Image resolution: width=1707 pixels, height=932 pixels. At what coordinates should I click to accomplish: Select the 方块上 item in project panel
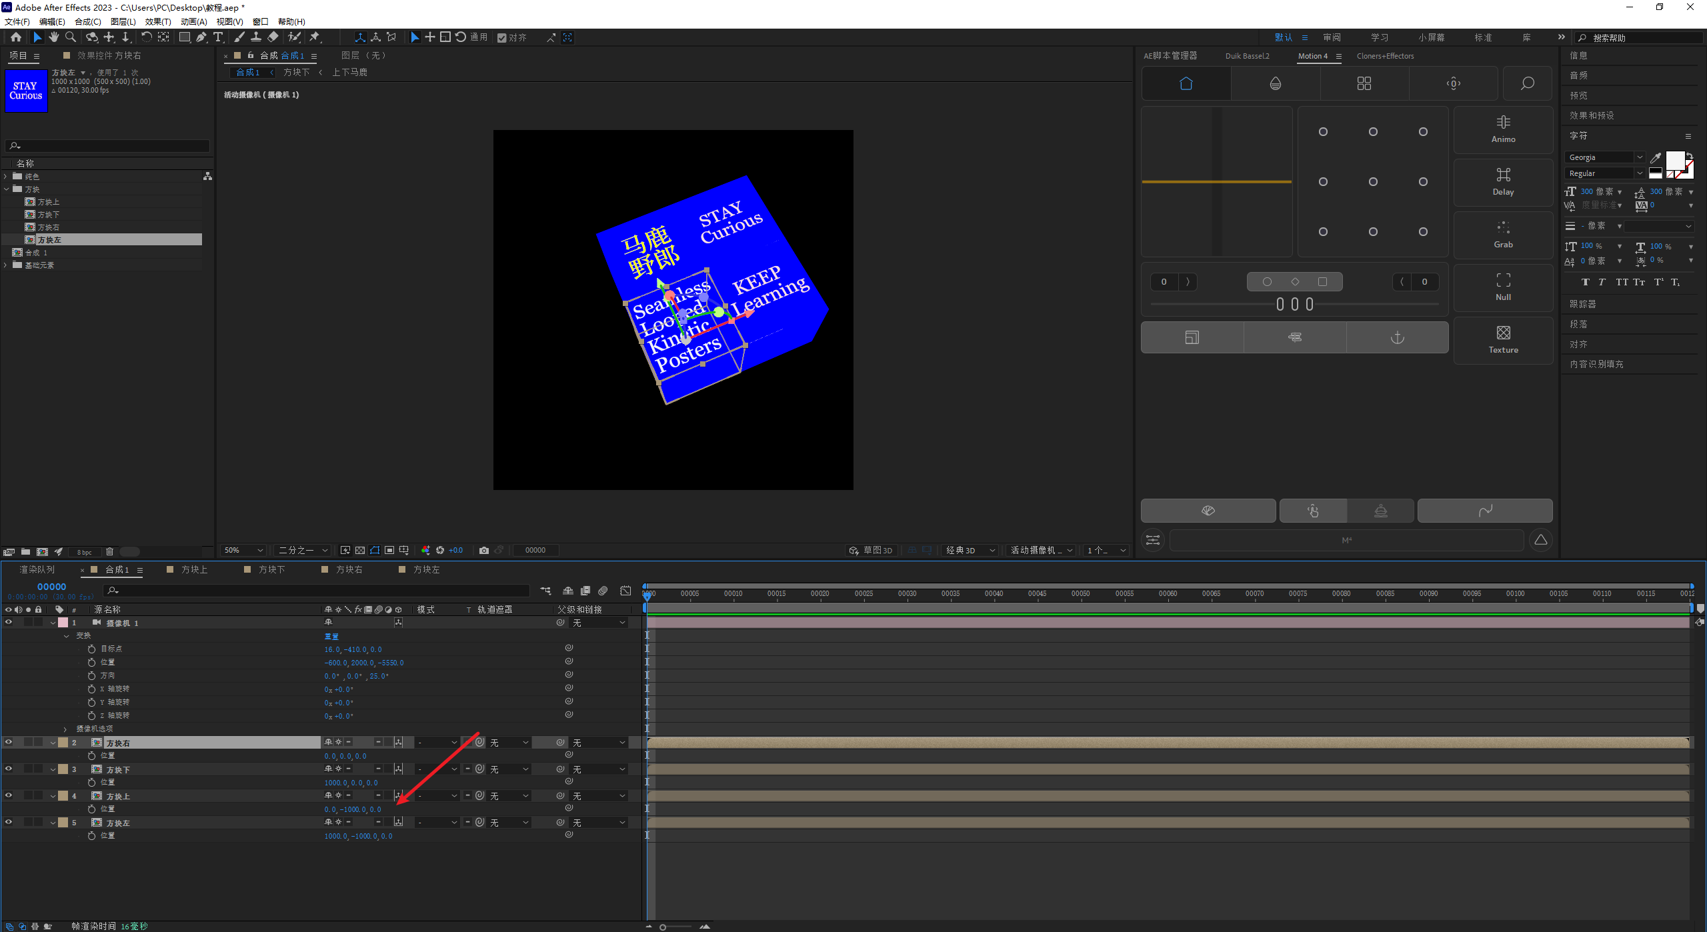coord(48,201)
